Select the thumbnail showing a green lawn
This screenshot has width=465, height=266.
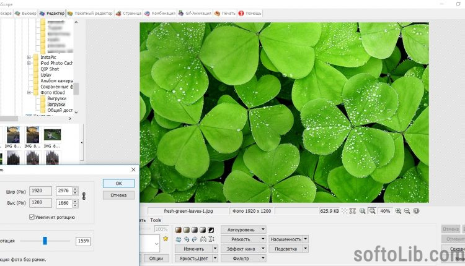pyautogui.click(x=53, y=135)
